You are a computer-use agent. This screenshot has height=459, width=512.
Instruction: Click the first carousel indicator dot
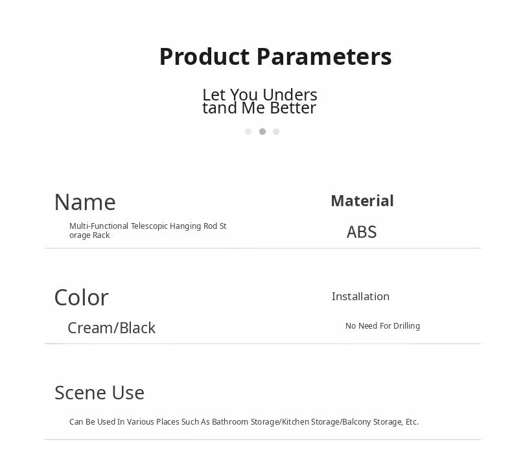248,132
